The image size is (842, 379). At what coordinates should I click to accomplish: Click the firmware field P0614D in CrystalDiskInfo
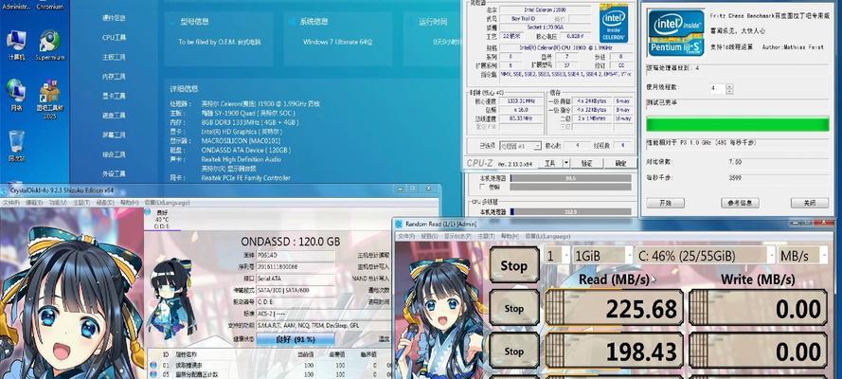coord(296,256)
